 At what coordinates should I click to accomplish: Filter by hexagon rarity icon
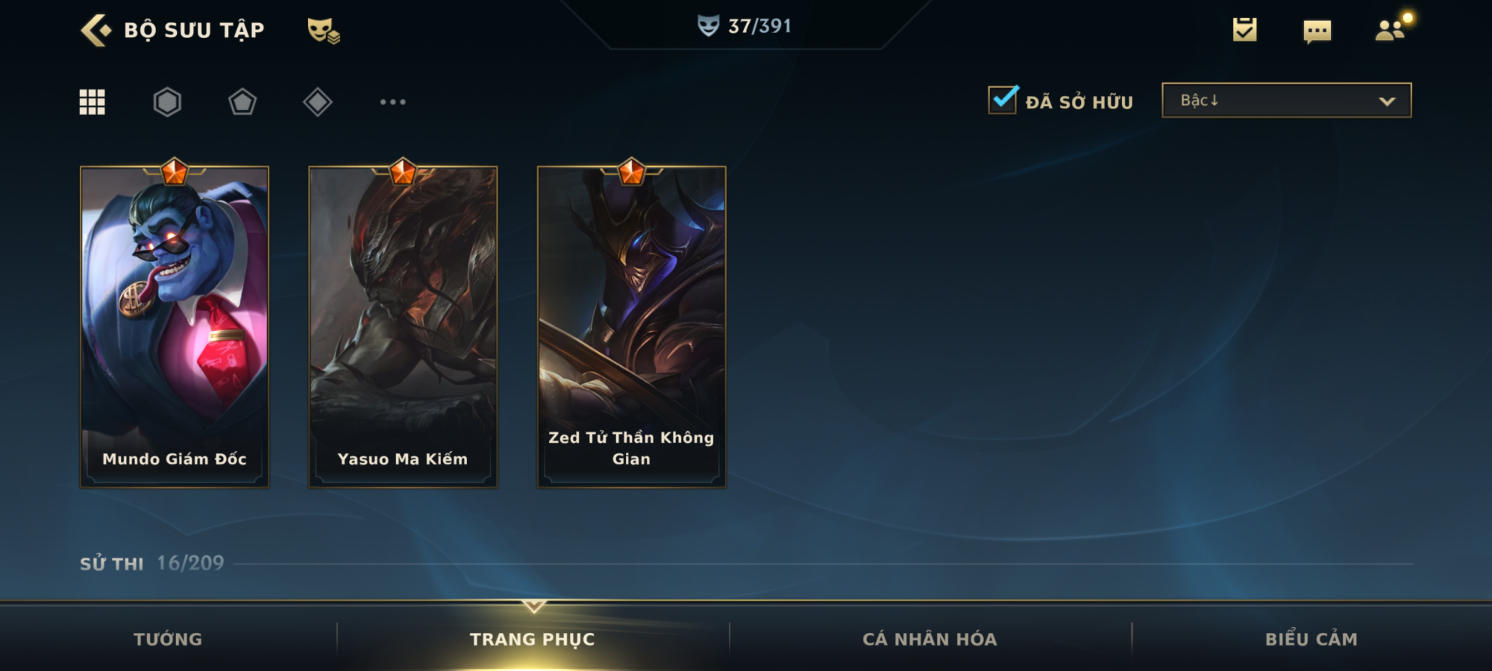167,102
